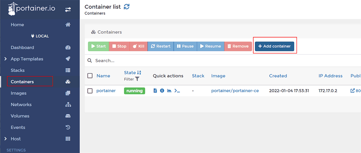Go to Volumes in the sidebar
This screenshot has height=153, width=361.
click(20, 116)
